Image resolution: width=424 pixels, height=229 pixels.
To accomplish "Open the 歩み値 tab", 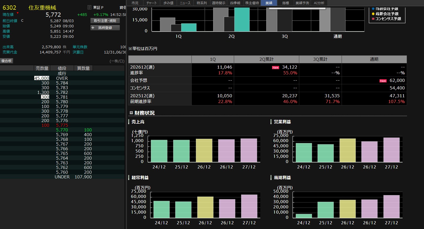I will 168,3.
